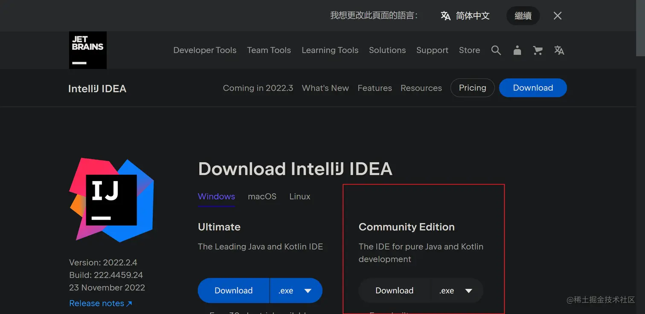Expand the Community Edition .exe format dropdown
645x314 pixels.
point(457,291)
